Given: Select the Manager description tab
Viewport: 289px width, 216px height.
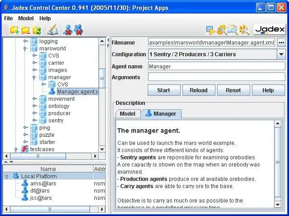Looking at the screenshot, I should coord(161,114).
